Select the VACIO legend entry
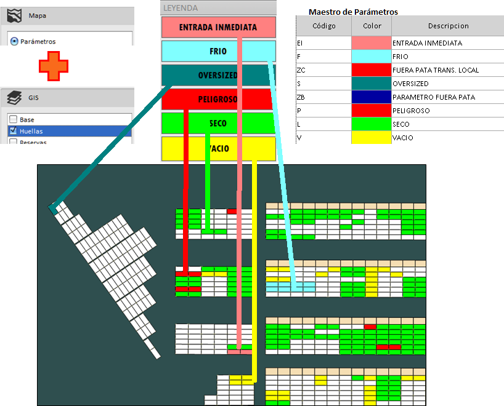This screenshot has width=504, height=406. click(x=217, y=148)
